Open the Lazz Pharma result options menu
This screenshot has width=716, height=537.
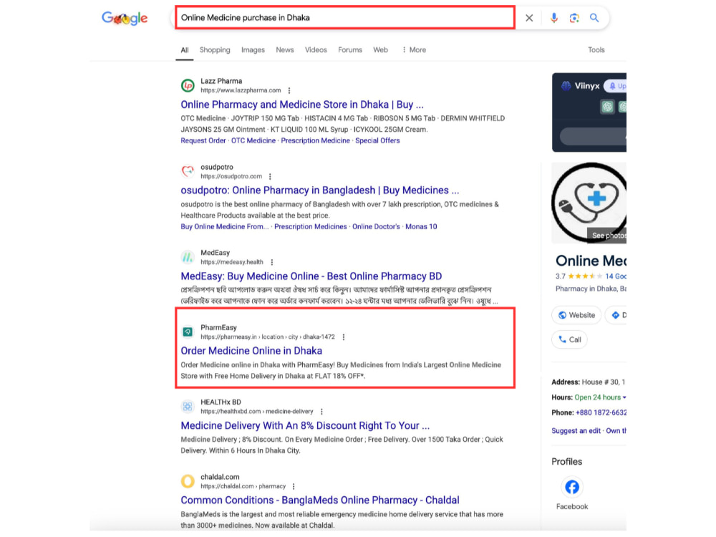point(289,90)
